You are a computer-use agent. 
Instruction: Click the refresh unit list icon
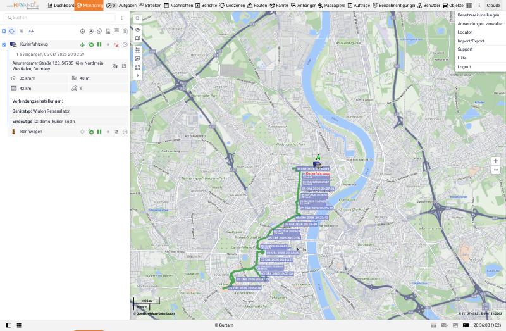coord(12,31)
